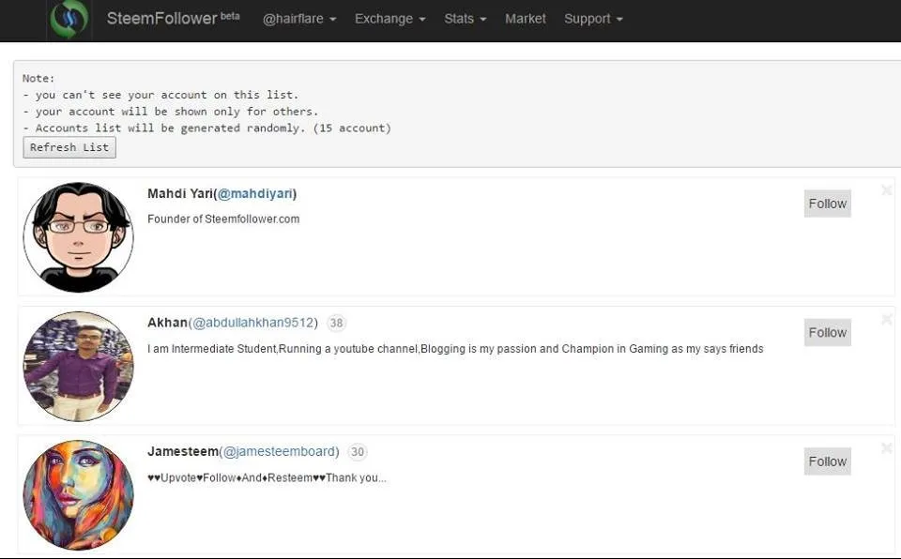Open the @abdullahkhan9512 profile link

tap(252, 323)
